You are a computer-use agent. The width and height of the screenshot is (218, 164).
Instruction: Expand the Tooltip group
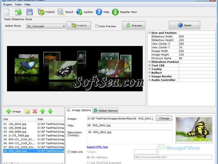(149, 69)
